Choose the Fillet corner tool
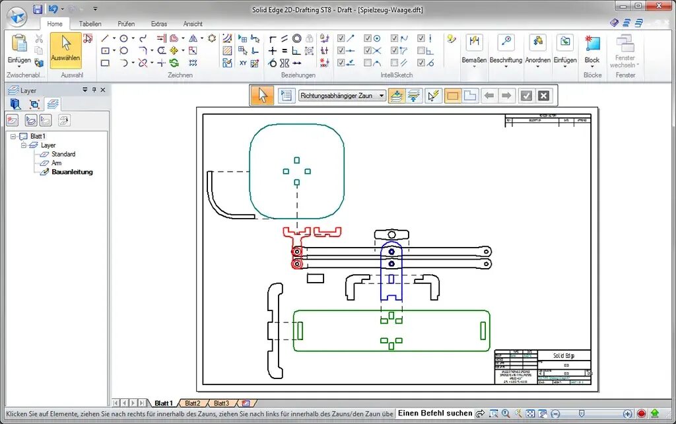676x424 pixels. (143, 51)
